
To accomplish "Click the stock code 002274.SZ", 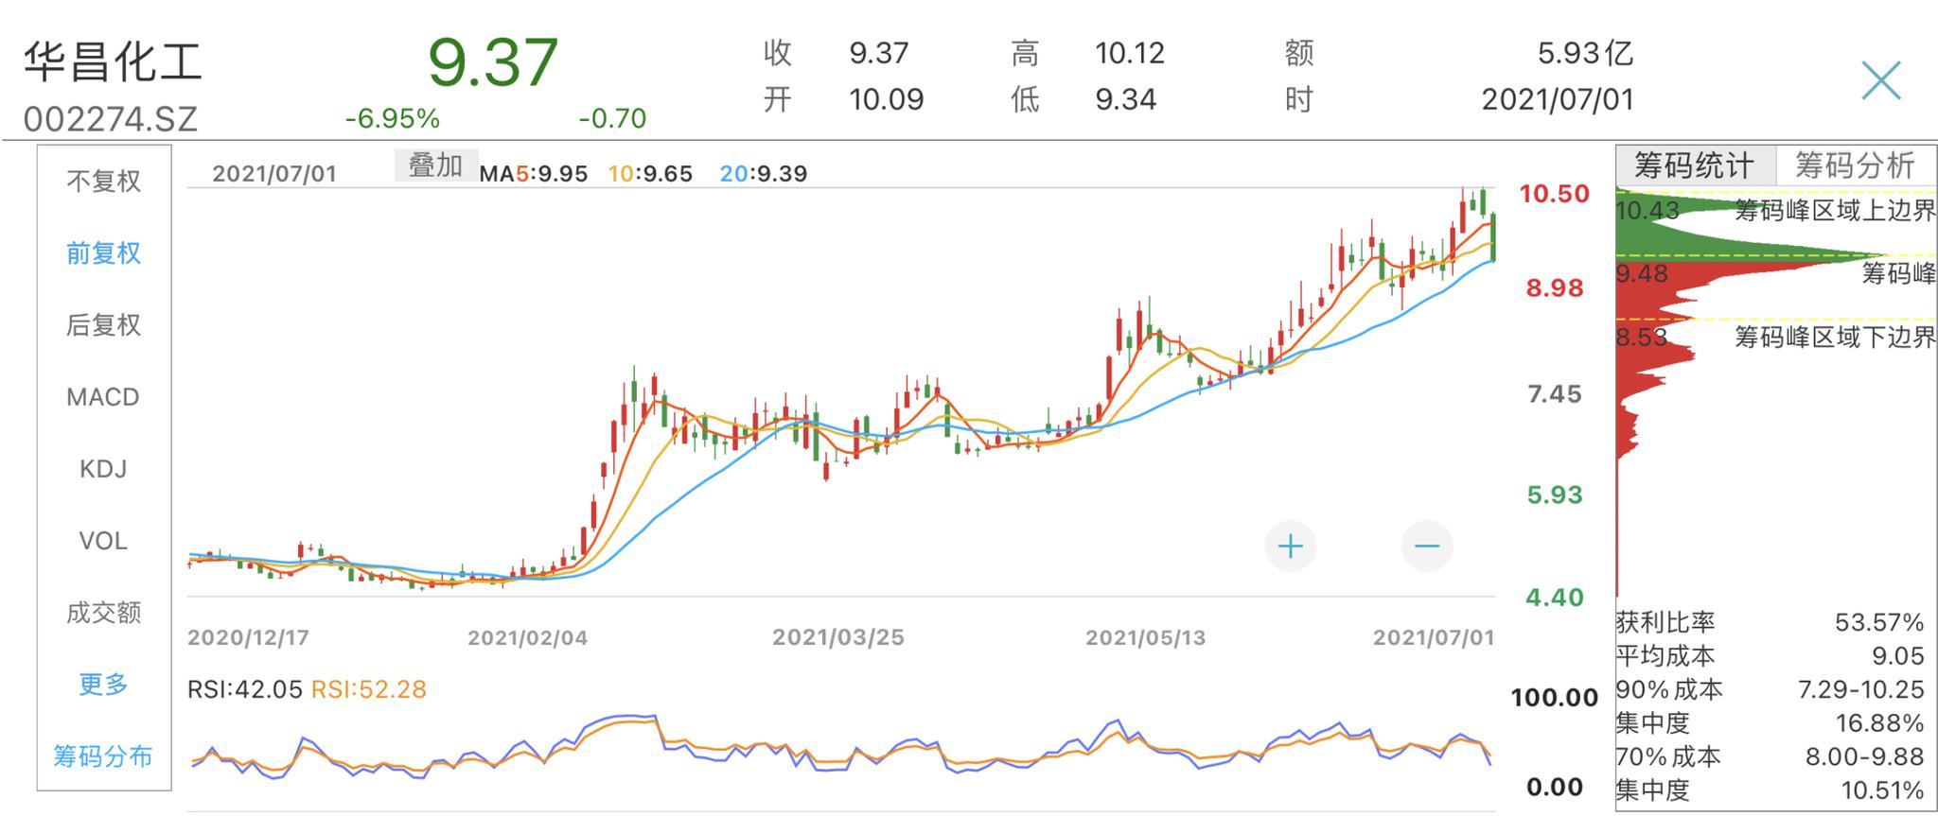I will click(x=111, y=119).
